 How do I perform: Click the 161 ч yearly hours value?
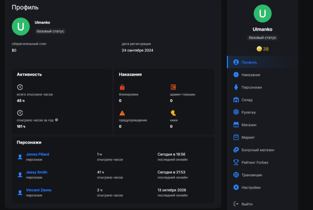pos(21,126)
